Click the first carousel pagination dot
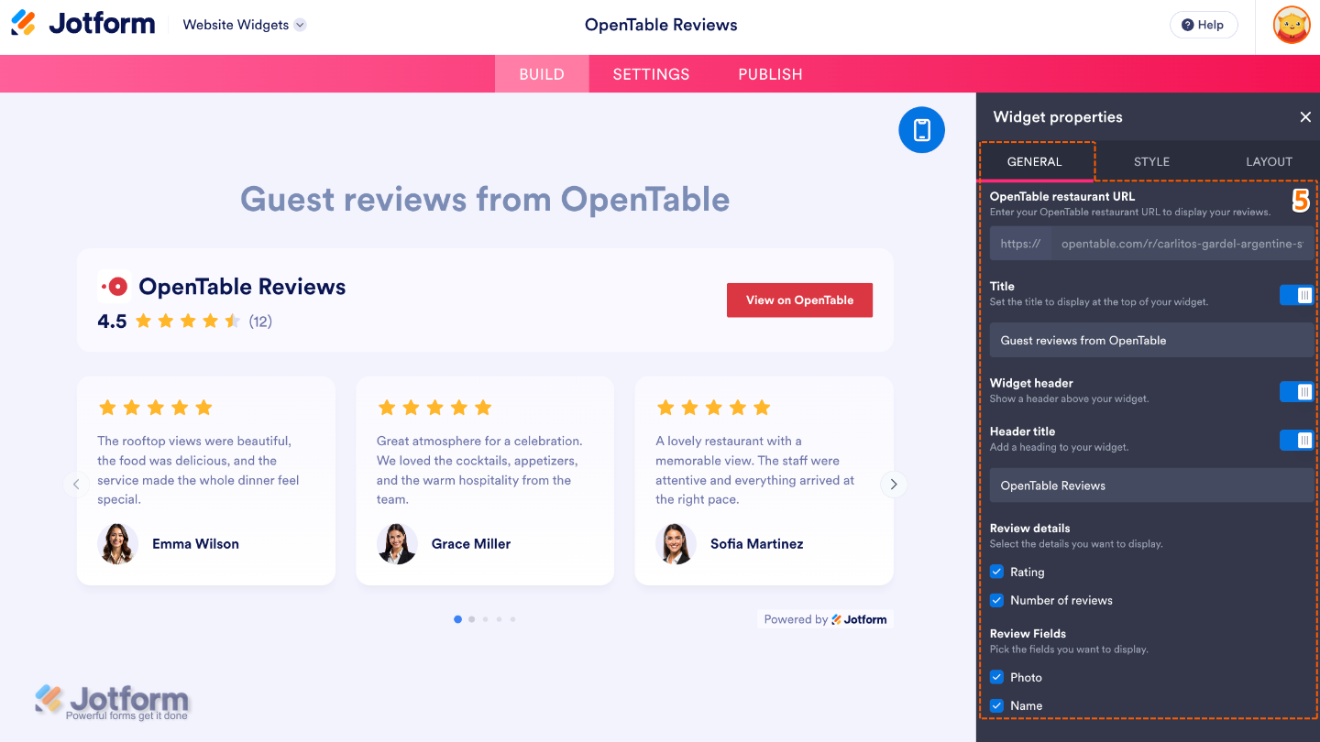The width and height of the screenshot is (1320, 742). (x=458, y=619)
